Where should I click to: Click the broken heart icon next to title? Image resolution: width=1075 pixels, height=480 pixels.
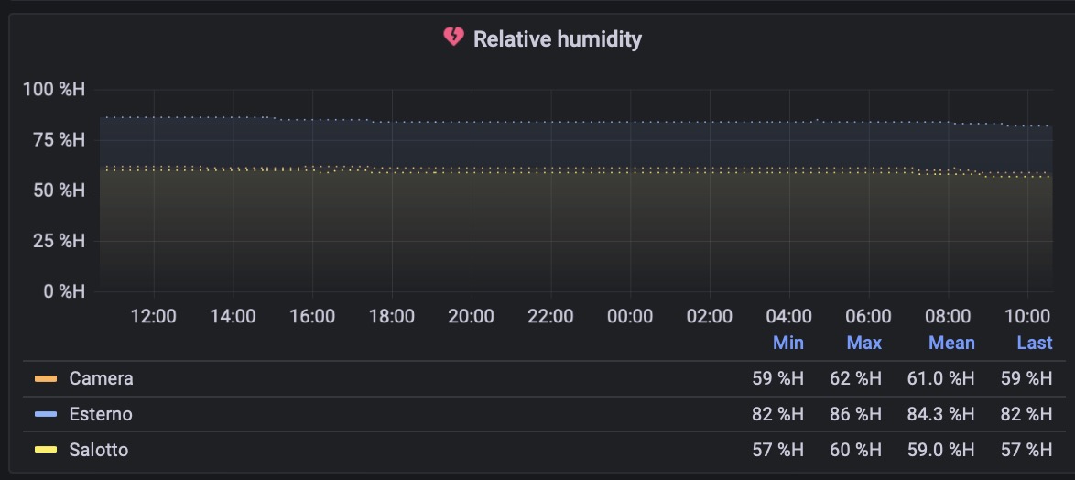point(453,37)
